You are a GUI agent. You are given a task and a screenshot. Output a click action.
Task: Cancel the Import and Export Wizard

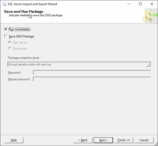144,140
